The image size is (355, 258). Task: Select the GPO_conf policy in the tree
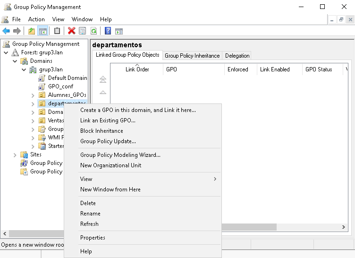tap(60, 86)
